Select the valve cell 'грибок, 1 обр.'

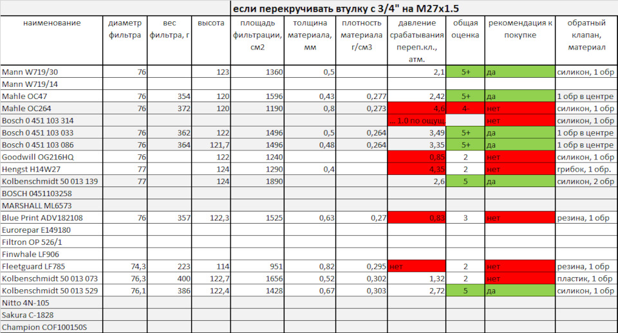pos(586,169)
